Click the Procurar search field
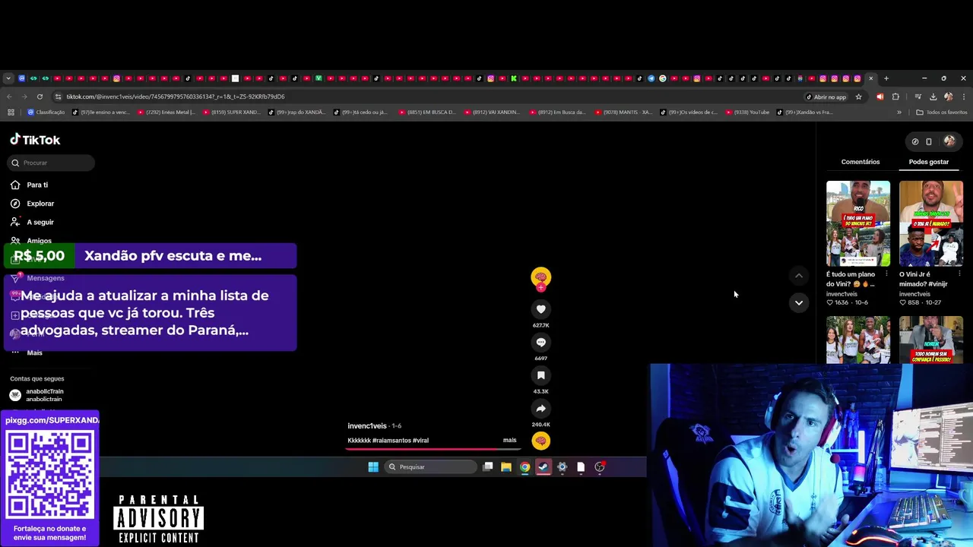The width and height of the screenshot is (973, 547). (52, 163)
